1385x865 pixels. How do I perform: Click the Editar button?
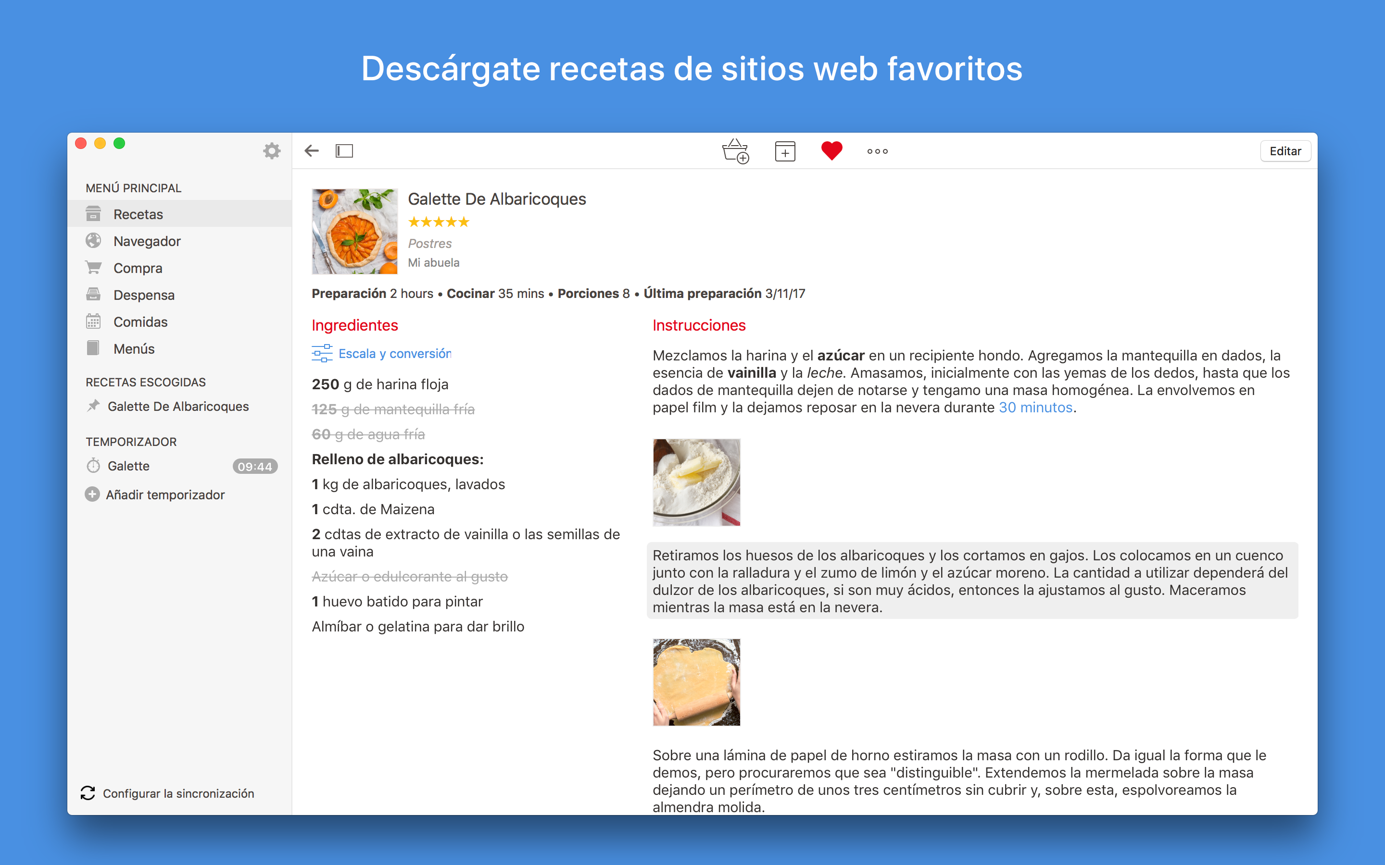pyautogui.click(x=1285, y=151)
